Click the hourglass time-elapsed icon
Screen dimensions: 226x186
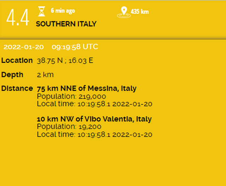tap(42, 12)
